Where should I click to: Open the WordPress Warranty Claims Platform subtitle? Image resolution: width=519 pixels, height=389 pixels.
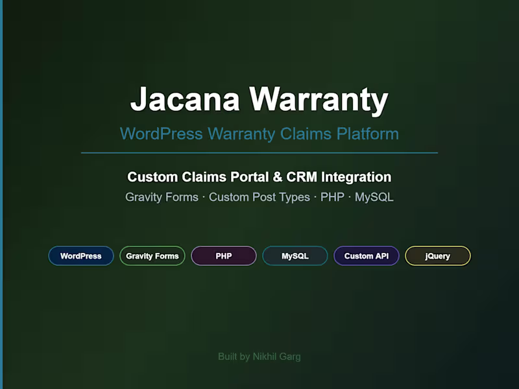(x=259, y=134)
